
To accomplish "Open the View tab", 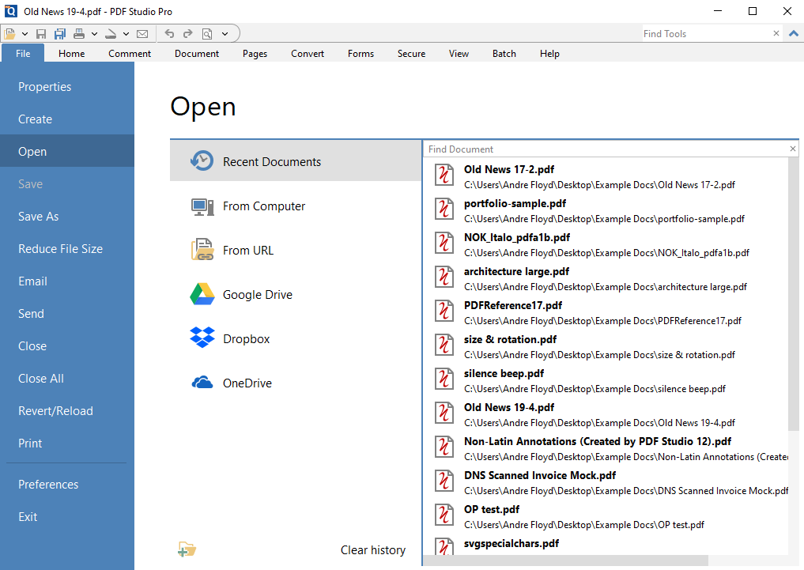I will 459,53.
